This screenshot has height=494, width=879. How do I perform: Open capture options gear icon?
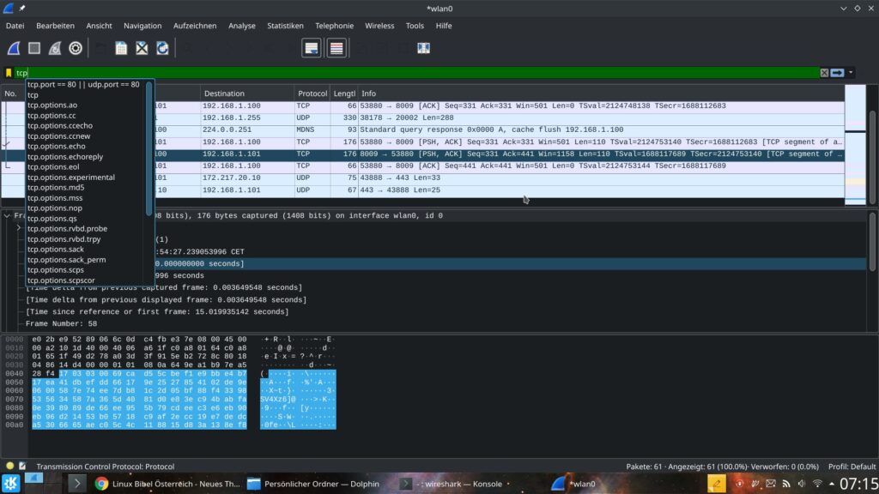point(76,48)
